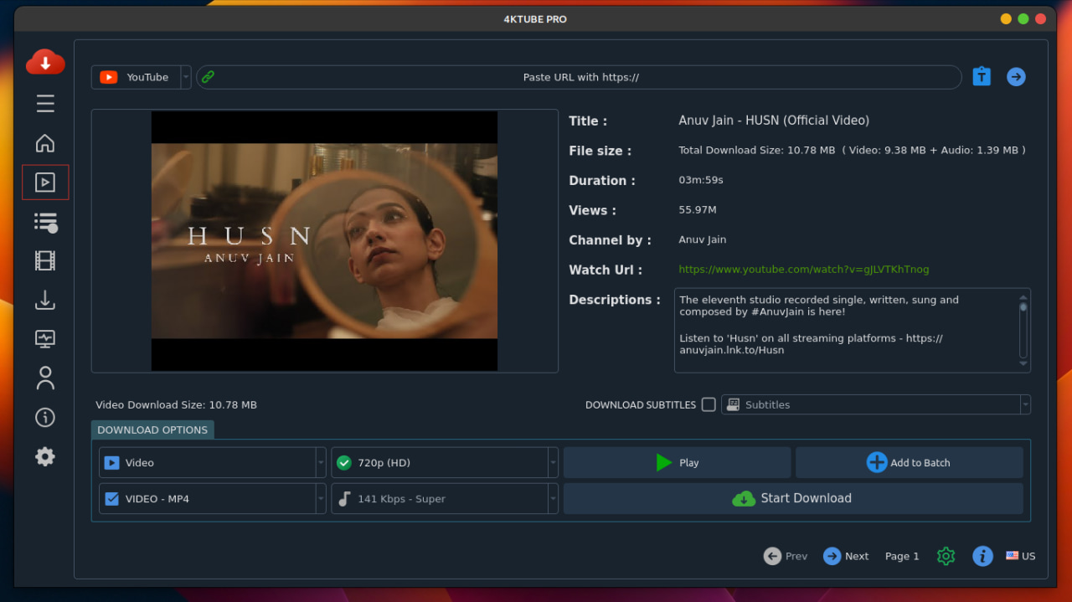
Task: Go to Prev page
Action: [786, 556]
